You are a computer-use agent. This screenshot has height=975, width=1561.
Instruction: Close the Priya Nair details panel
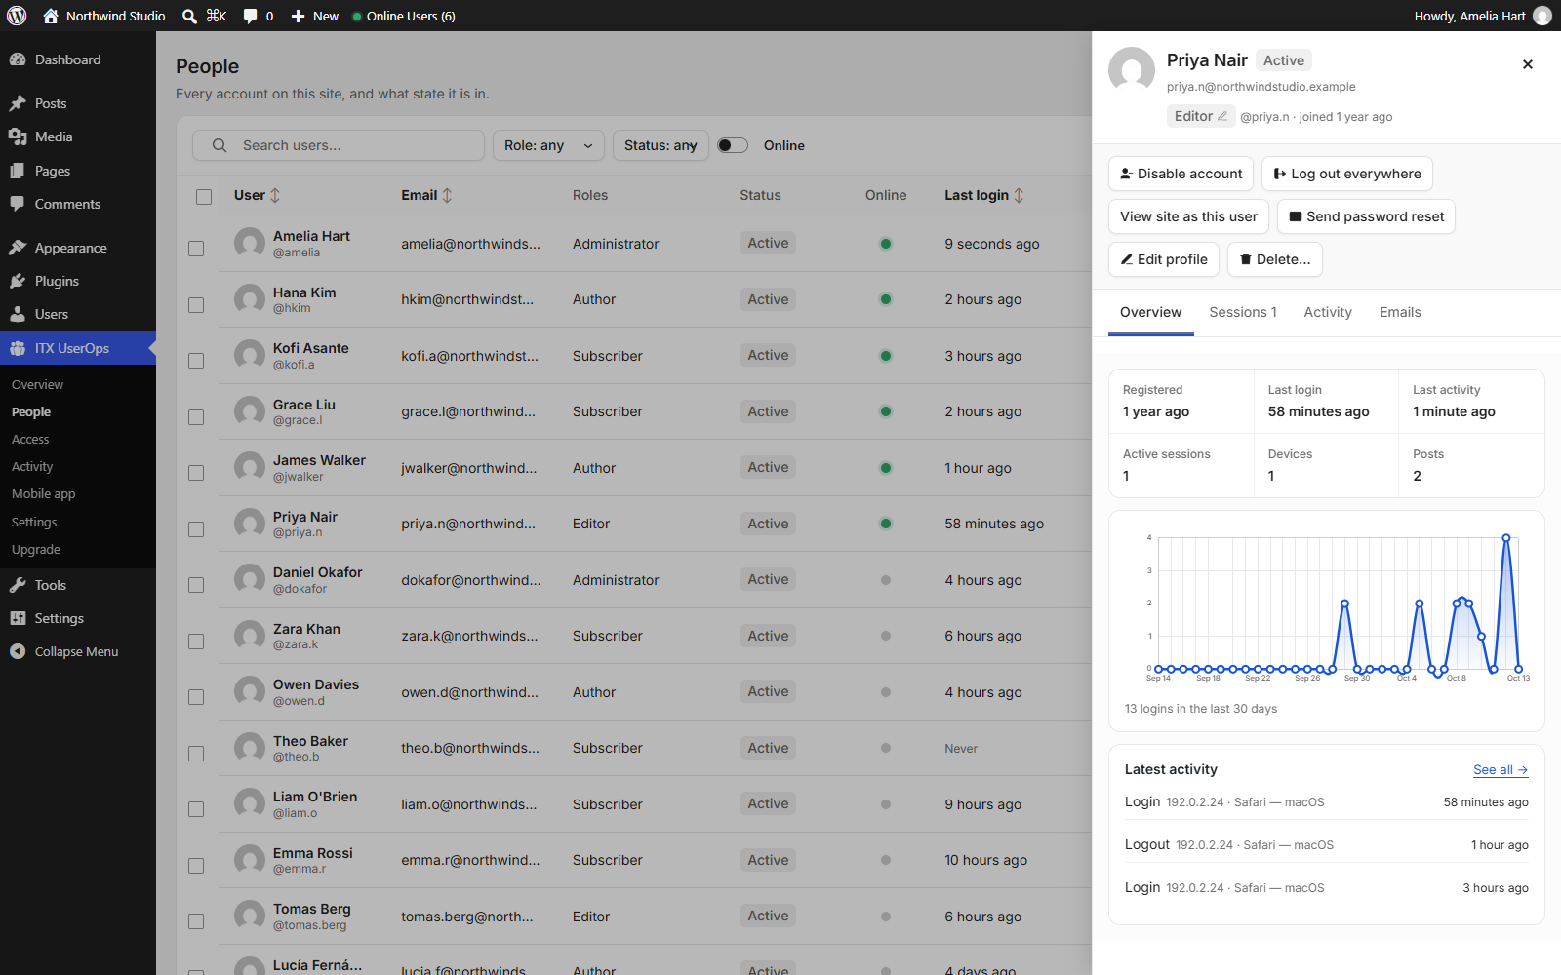coord(1528,64)
